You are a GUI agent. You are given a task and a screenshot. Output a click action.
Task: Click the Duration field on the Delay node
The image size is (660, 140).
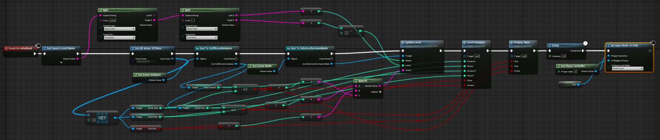563,56
